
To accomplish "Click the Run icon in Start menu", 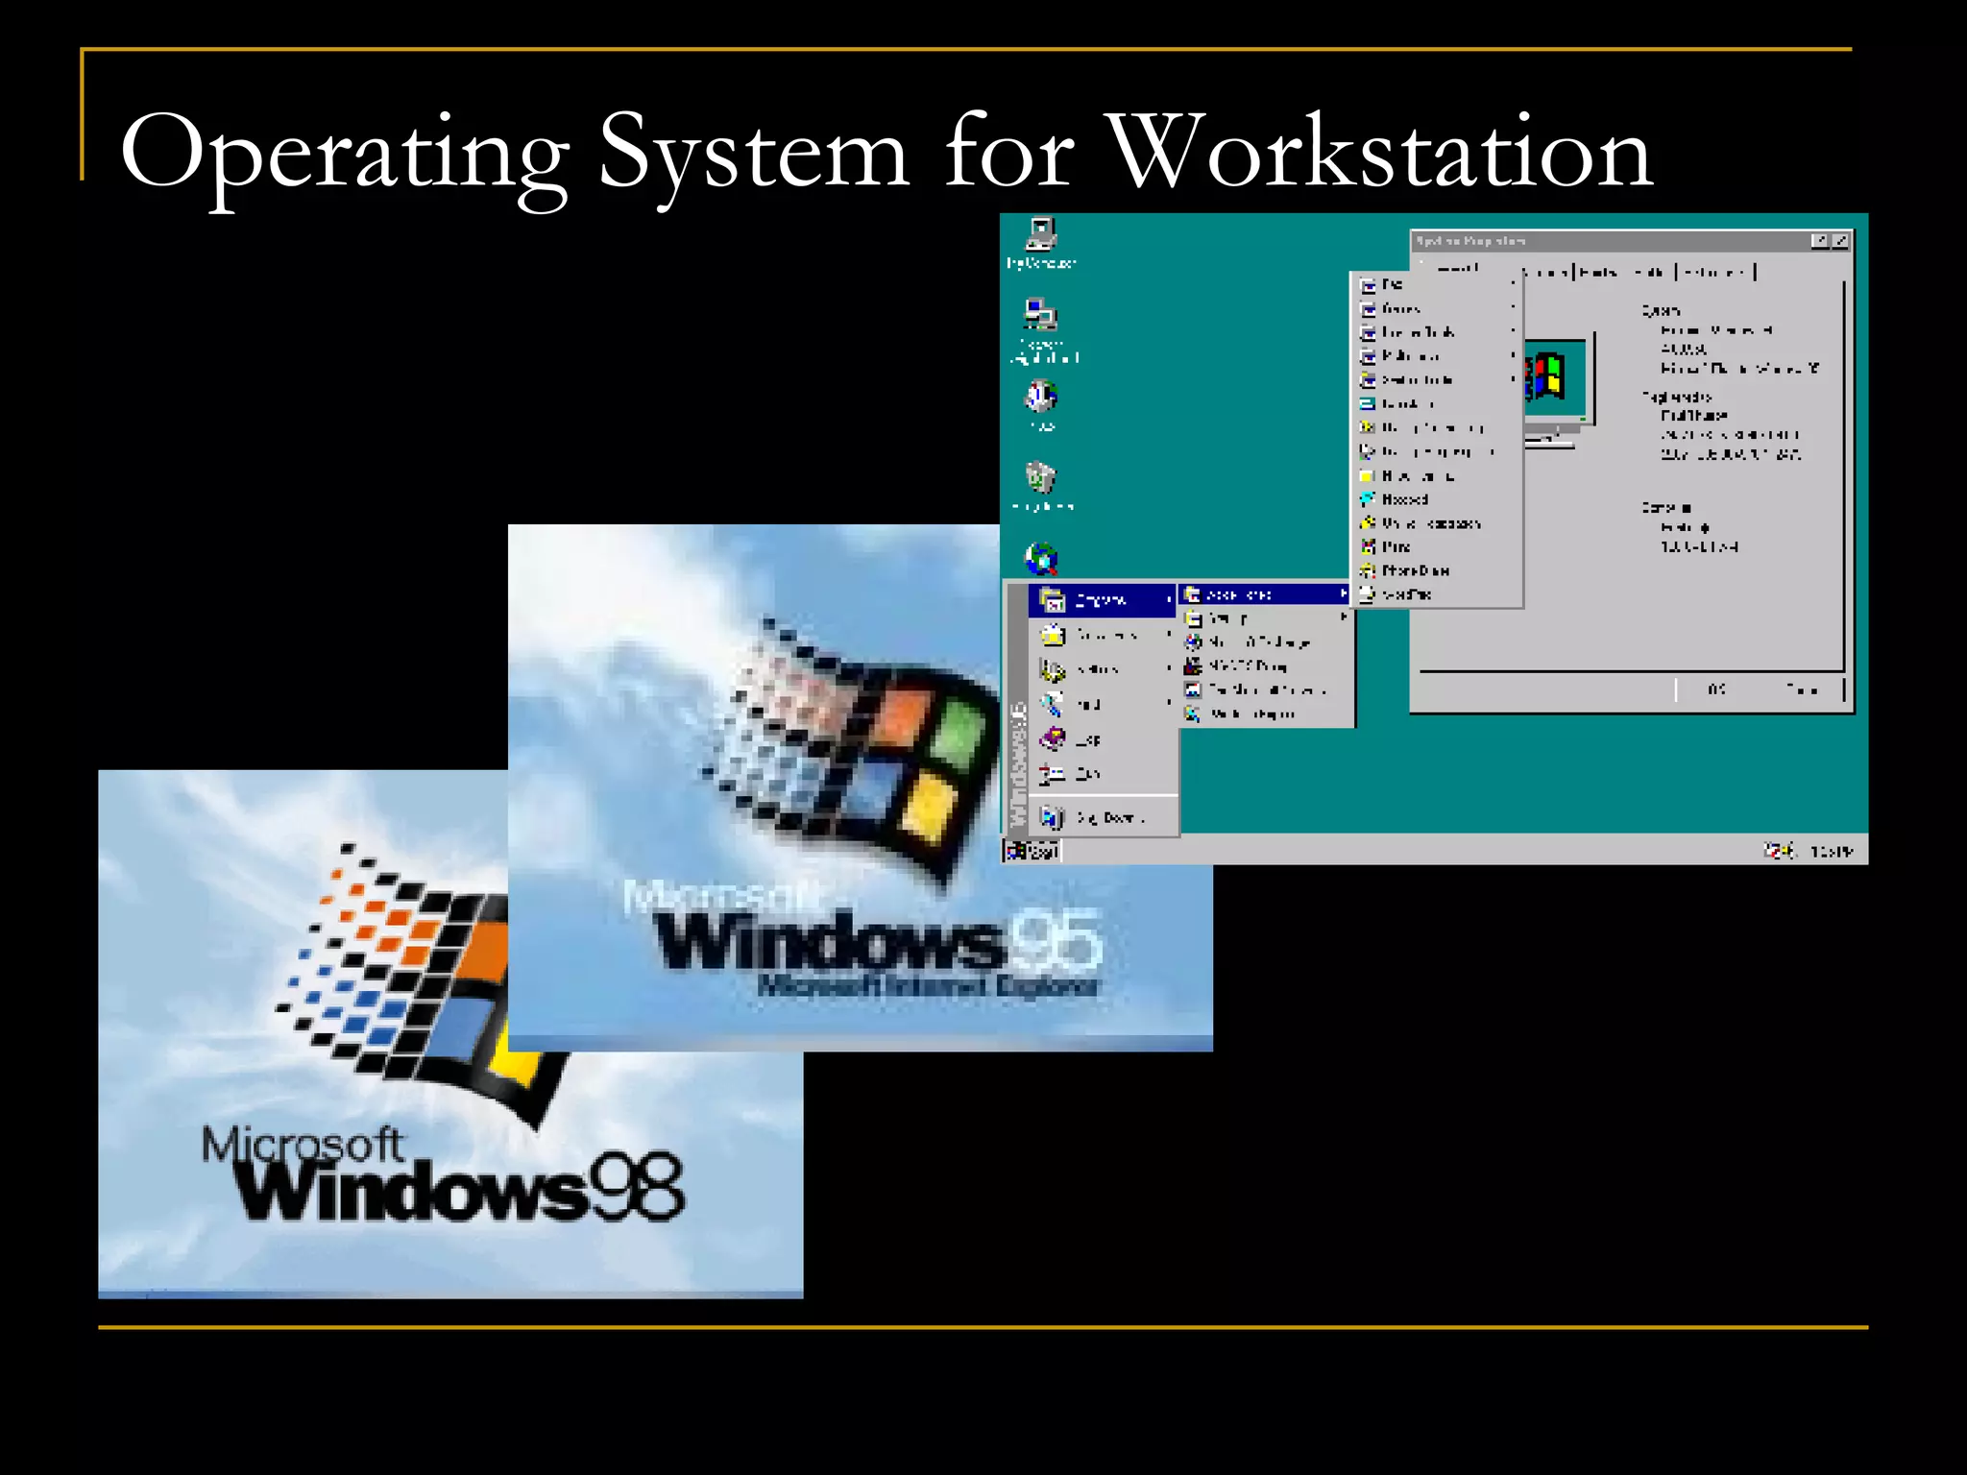I will point(1053,774).
